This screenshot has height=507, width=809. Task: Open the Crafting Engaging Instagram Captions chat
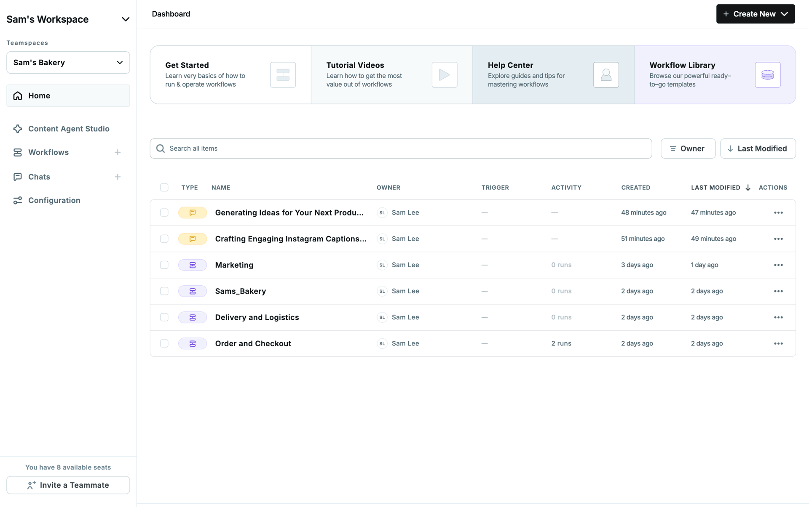[291, 239]
